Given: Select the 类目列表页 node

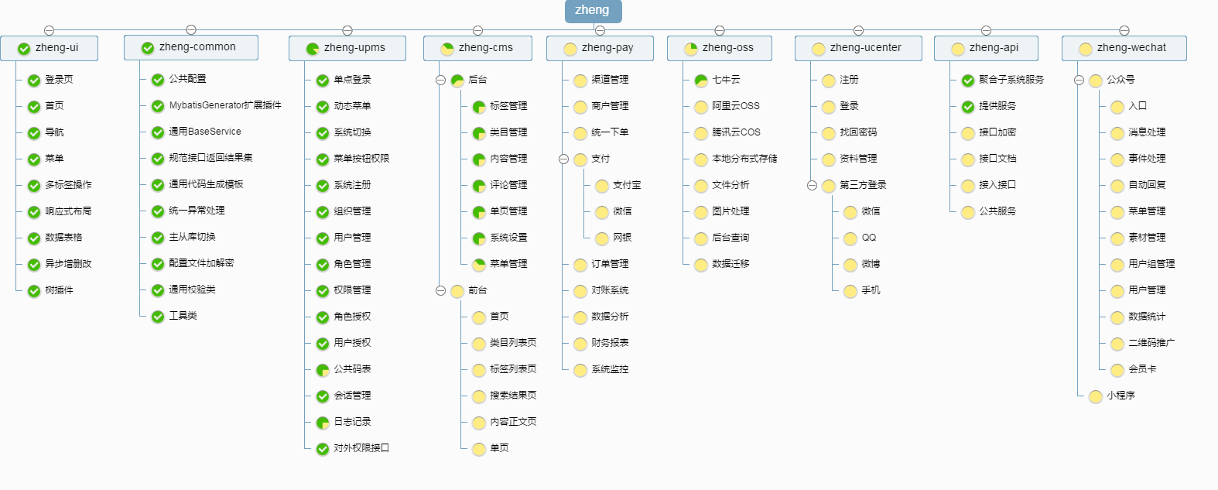Looking at the screenshot, I should [x=513, y=343].
